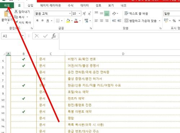Click the cell borders icon
Image resolution: width=180 pixels, height=133 pixels.
tap(58, 21)
